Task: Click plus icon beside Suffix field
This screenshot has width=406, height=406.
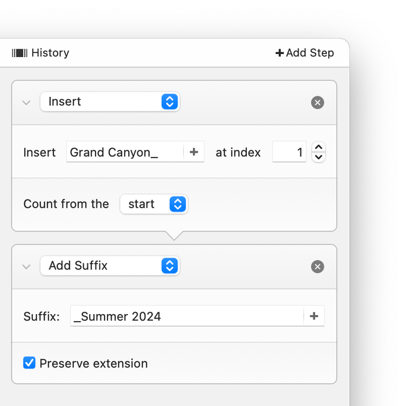Action: [x=314, y=316]
